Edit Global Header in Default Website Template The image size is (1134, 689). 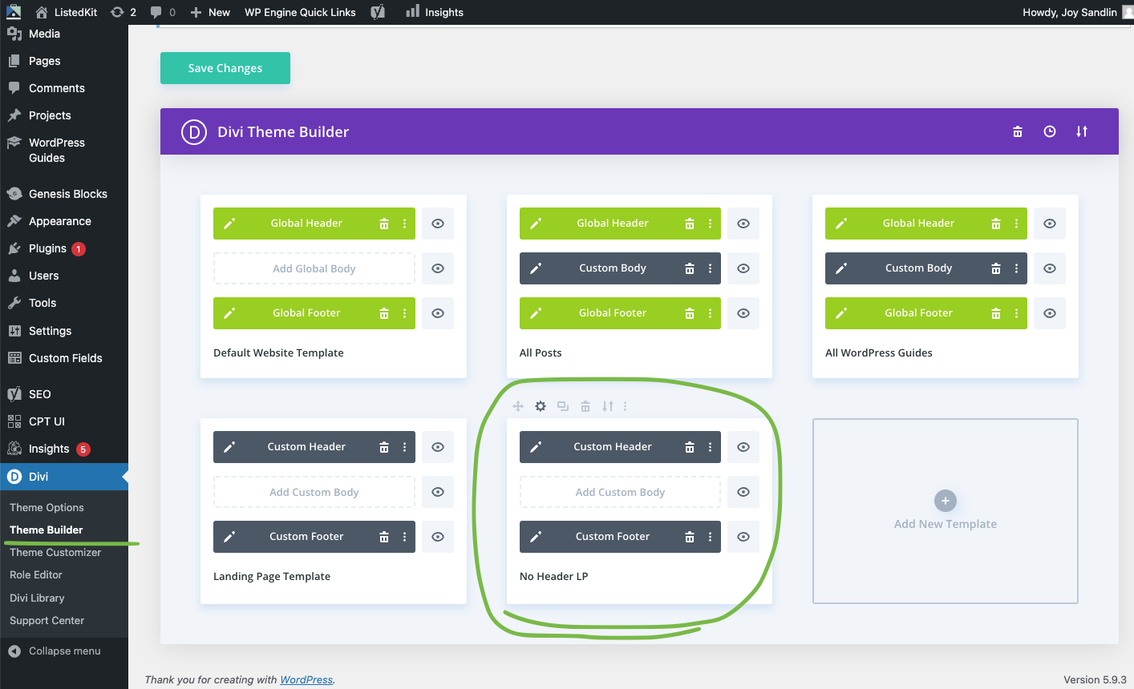(x=229, y=224)
